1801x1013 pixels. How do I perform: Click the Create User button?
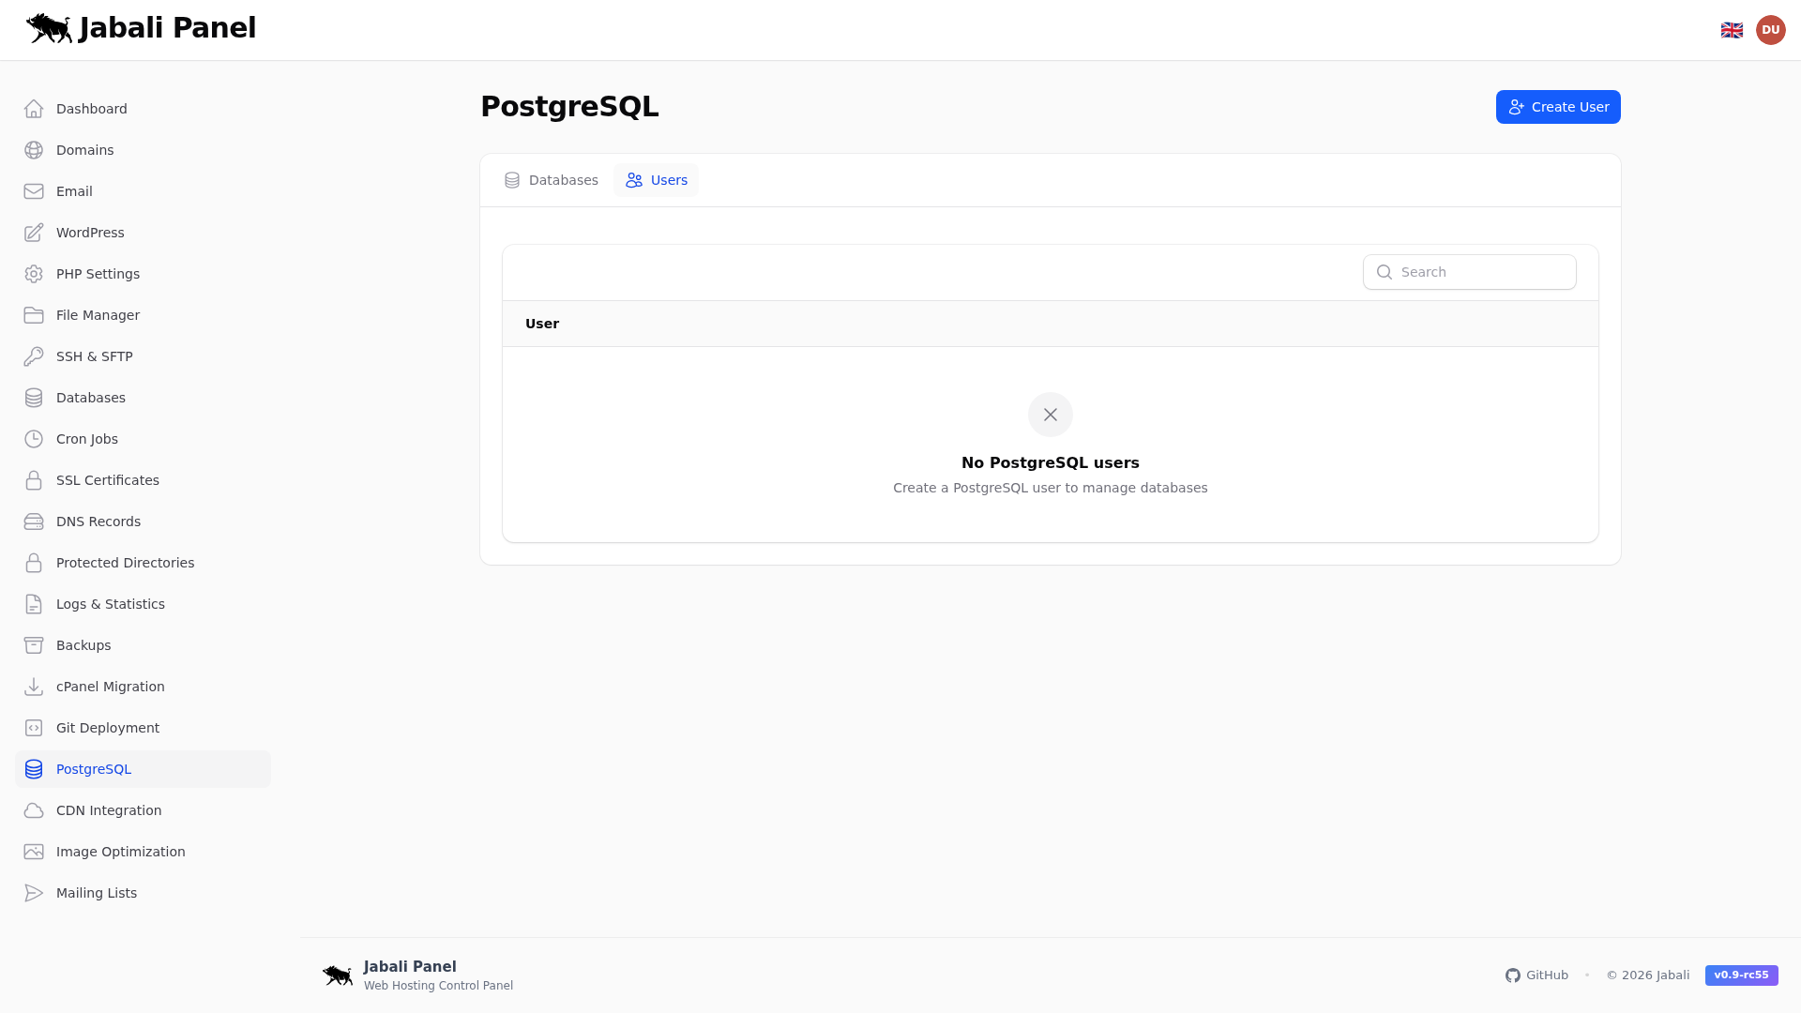pos(1557,107)
